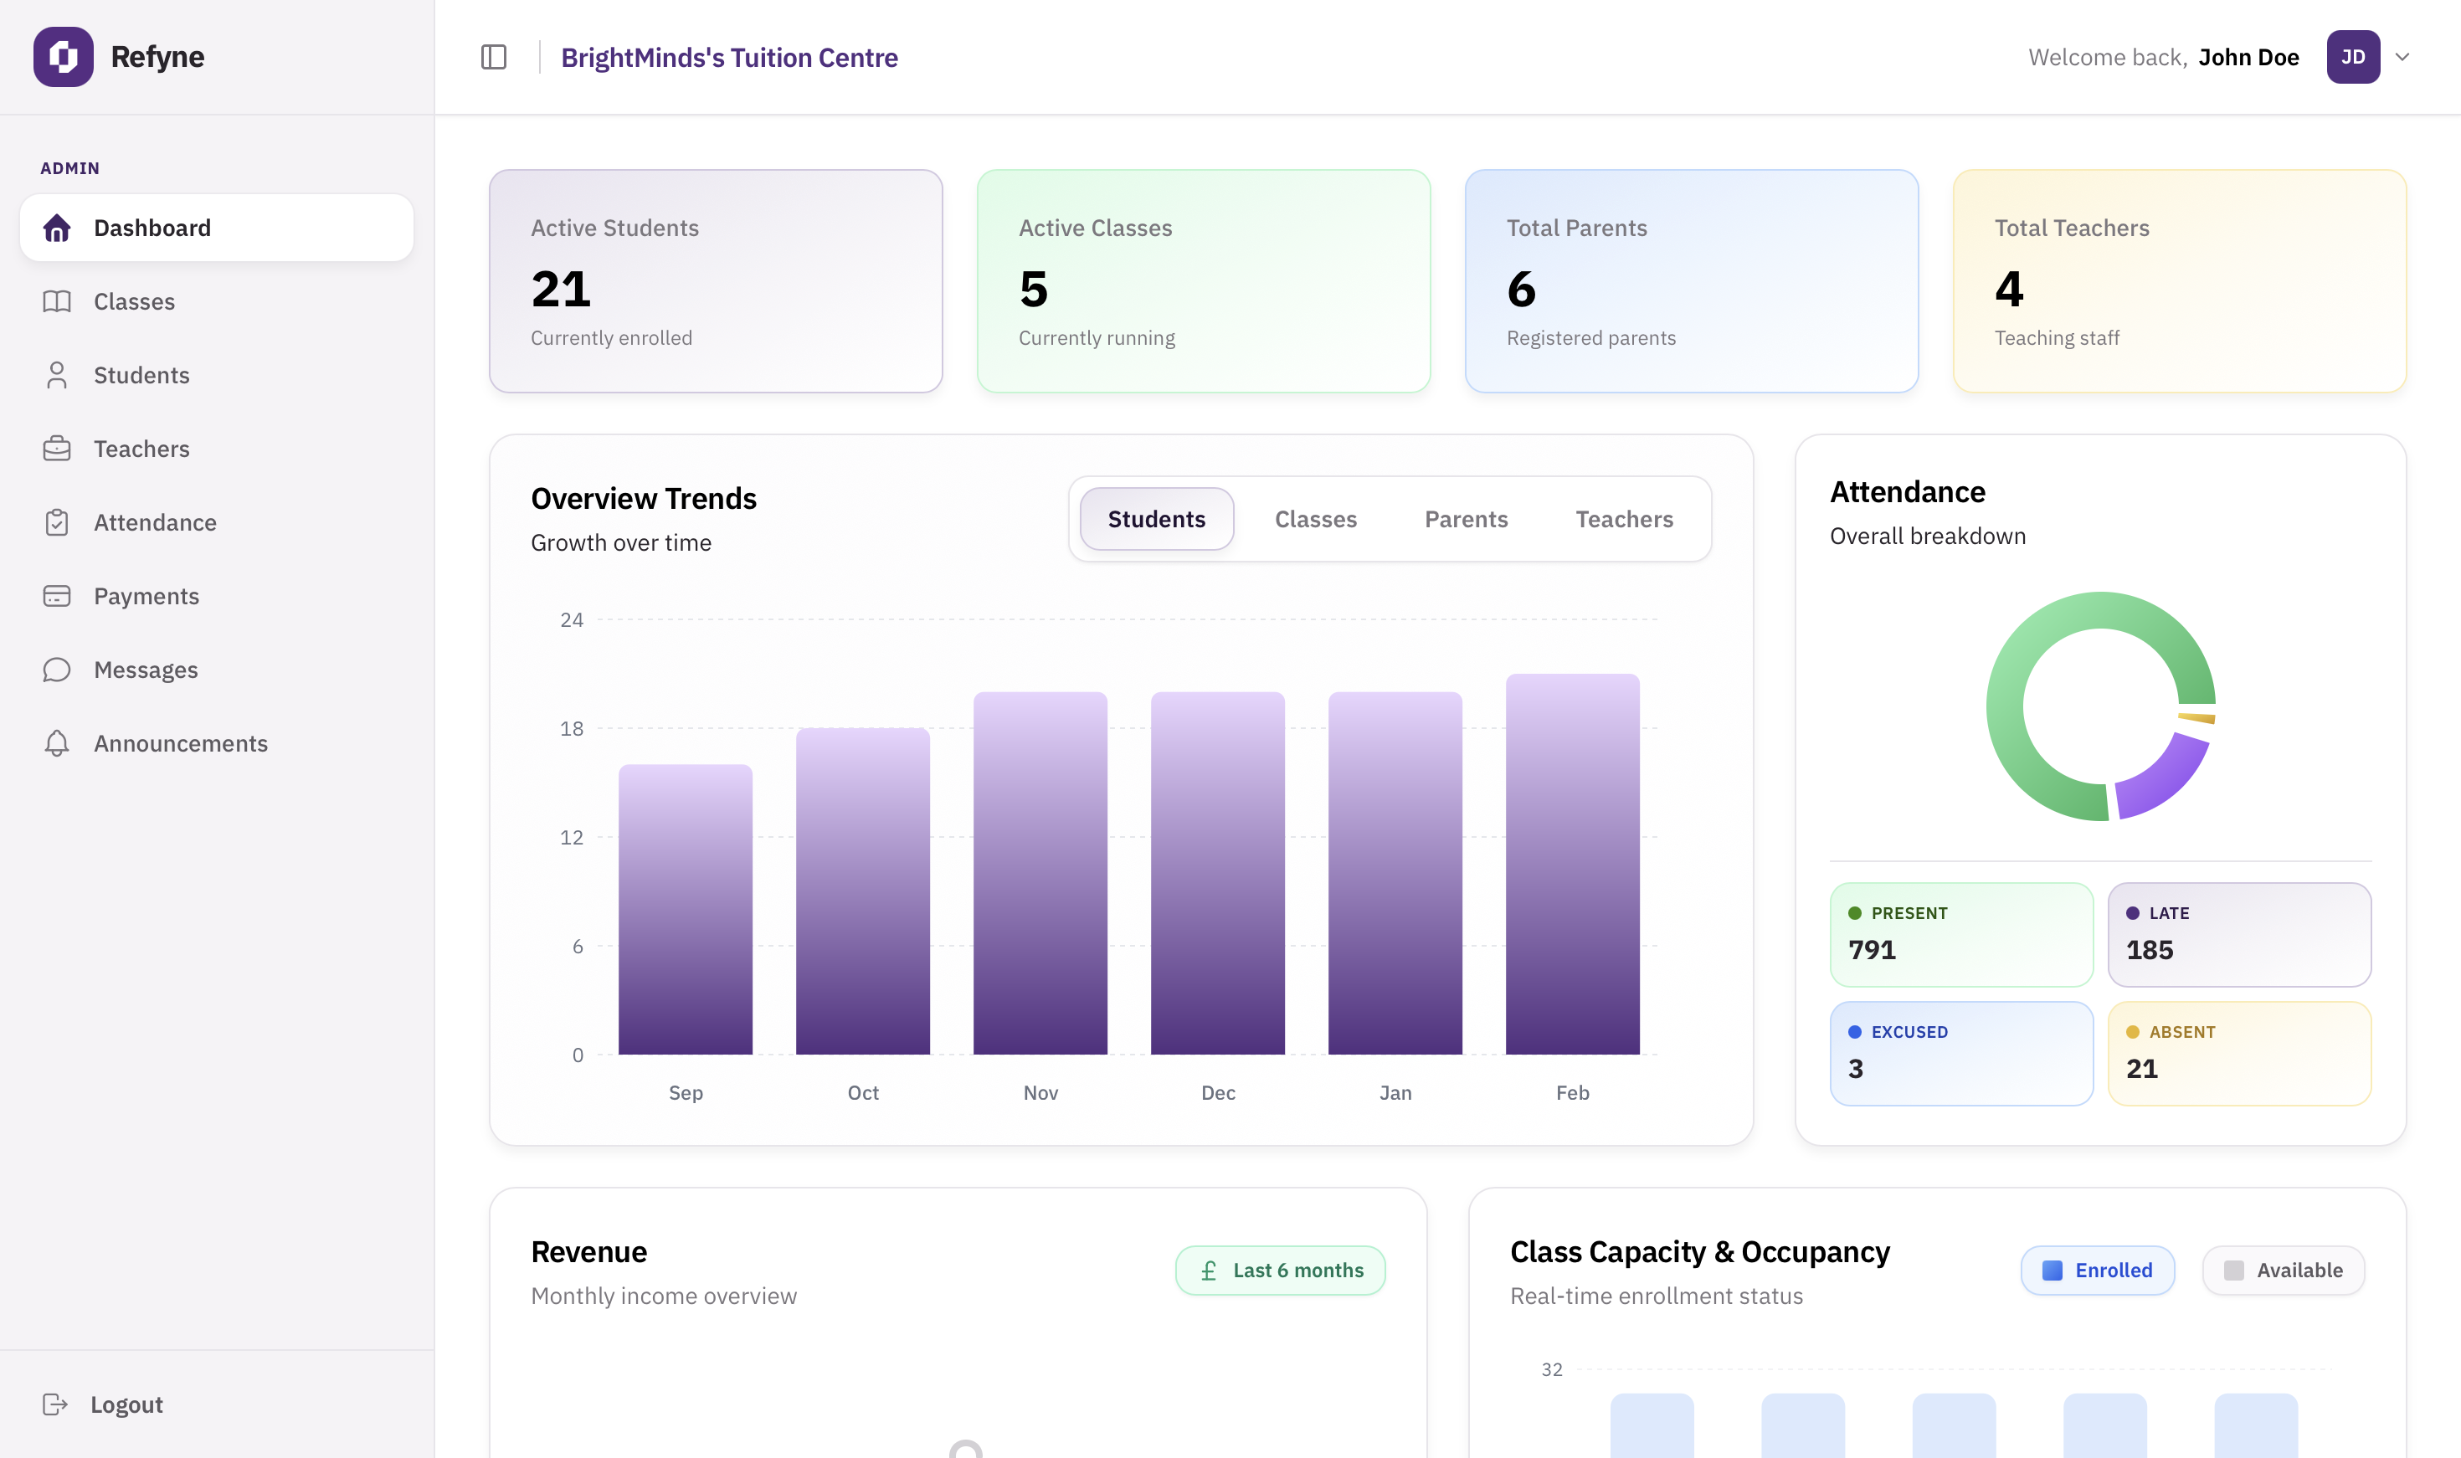Click the Announcements bell icon
Viewport: 2461px width, 1458px height.
click(x=56, y=742)
